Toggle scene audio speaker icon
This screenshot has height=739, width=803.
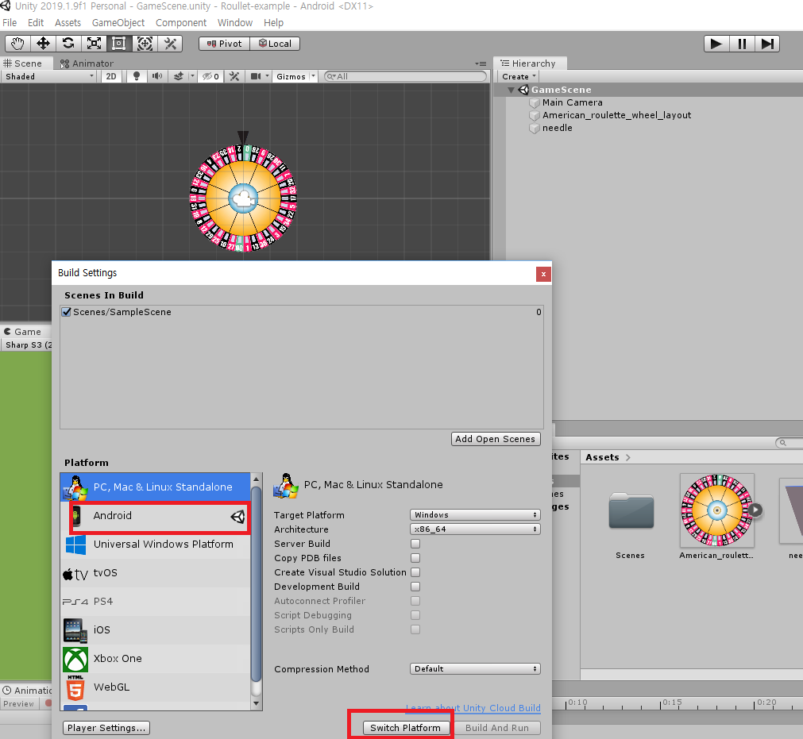[x=157, y=76]
